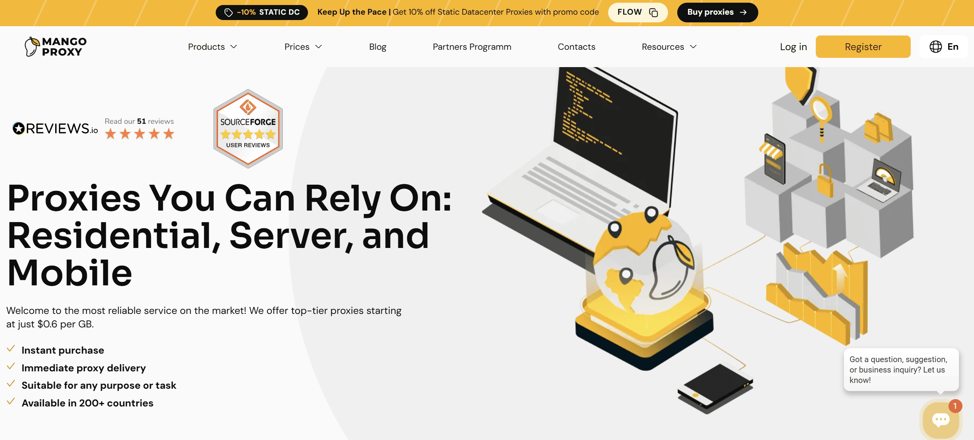Click the chat notification badge showing 1

pos(955,406)
